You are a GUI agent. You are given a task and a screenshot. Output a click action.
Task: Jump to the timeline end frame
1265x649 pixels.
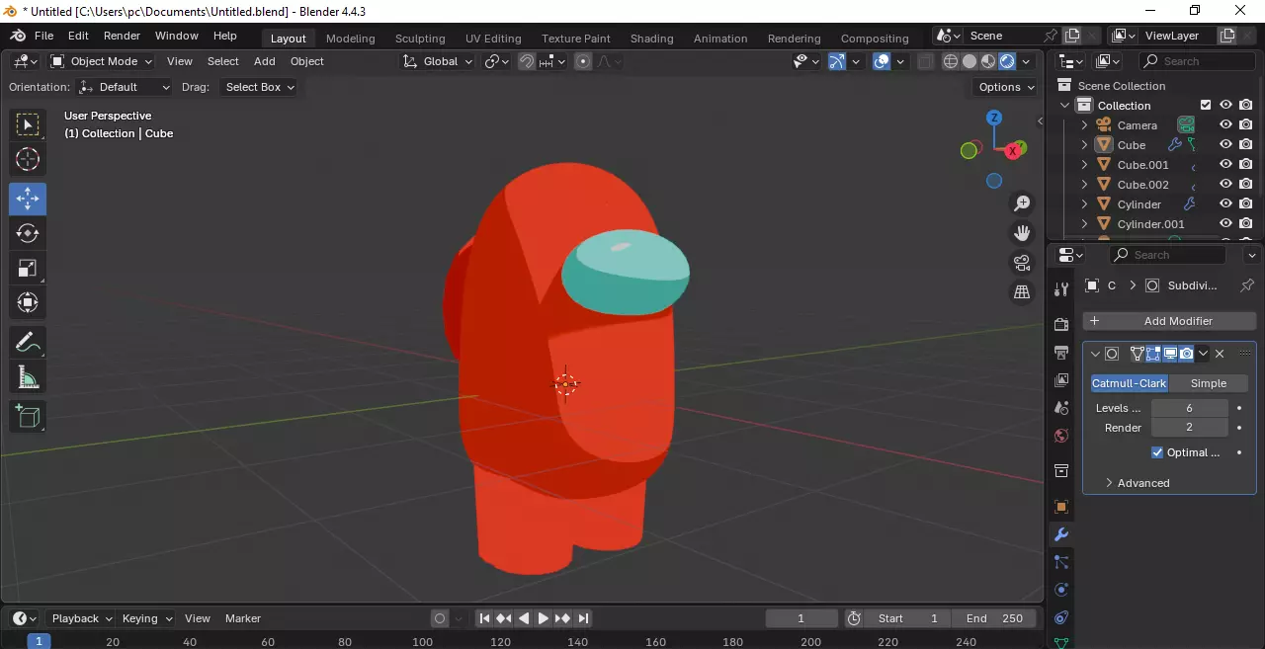[x=583, y=618]
